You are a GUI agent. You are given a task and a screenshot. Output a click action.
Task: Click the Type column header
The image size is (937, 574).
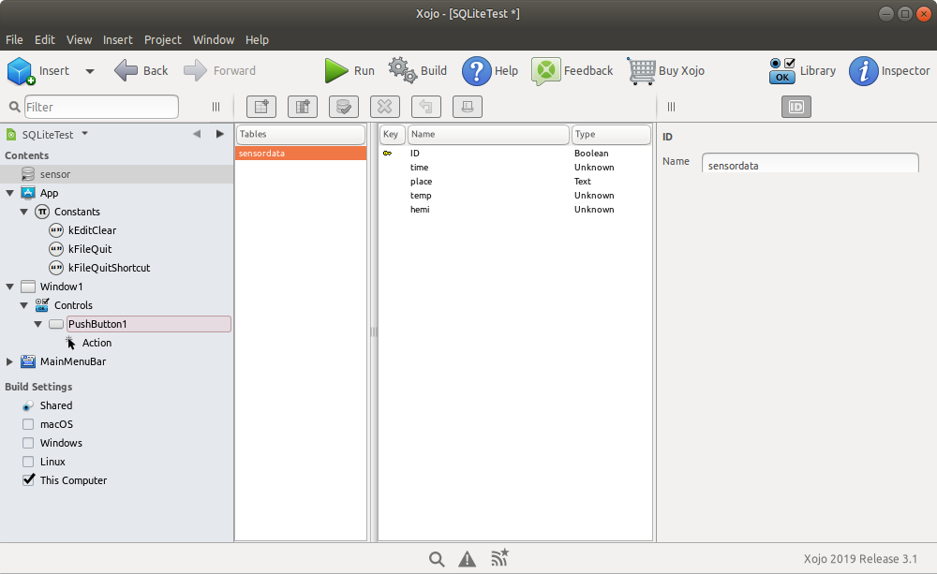pos(611,135)
